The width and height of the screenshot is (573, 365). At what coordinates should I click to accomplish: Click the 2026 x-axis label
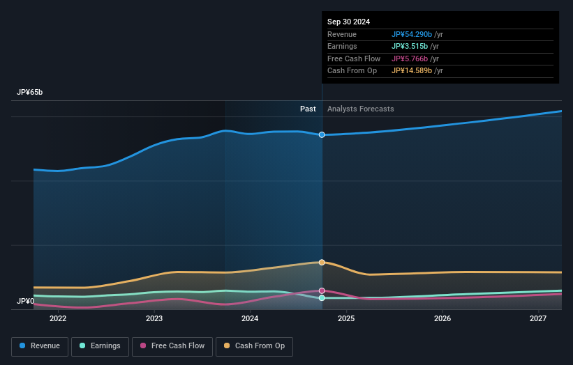click(442, 318)
